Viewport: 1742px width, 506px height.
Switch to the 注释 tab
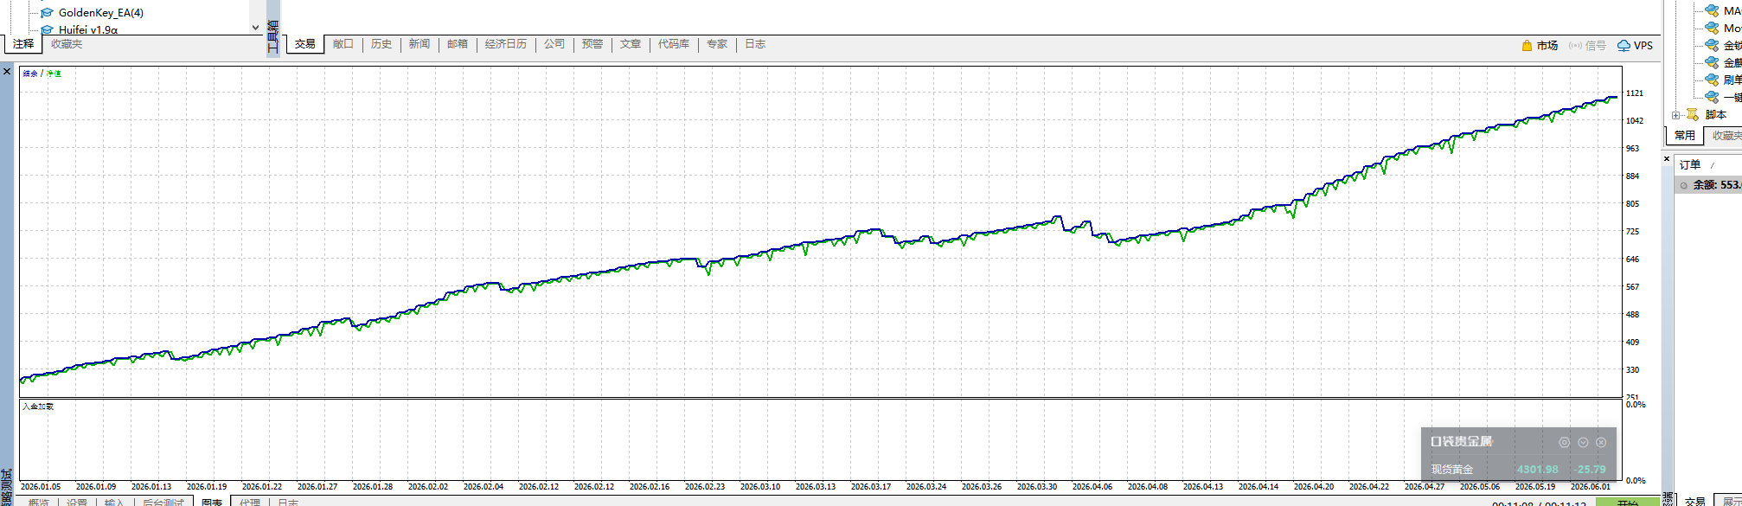(x=23, y=44)
